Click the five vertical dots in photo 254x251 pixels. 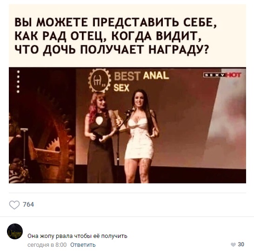(18, 82)
